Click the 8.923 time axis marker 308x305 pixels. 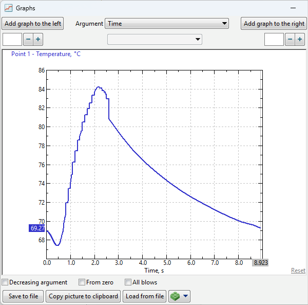260,262
